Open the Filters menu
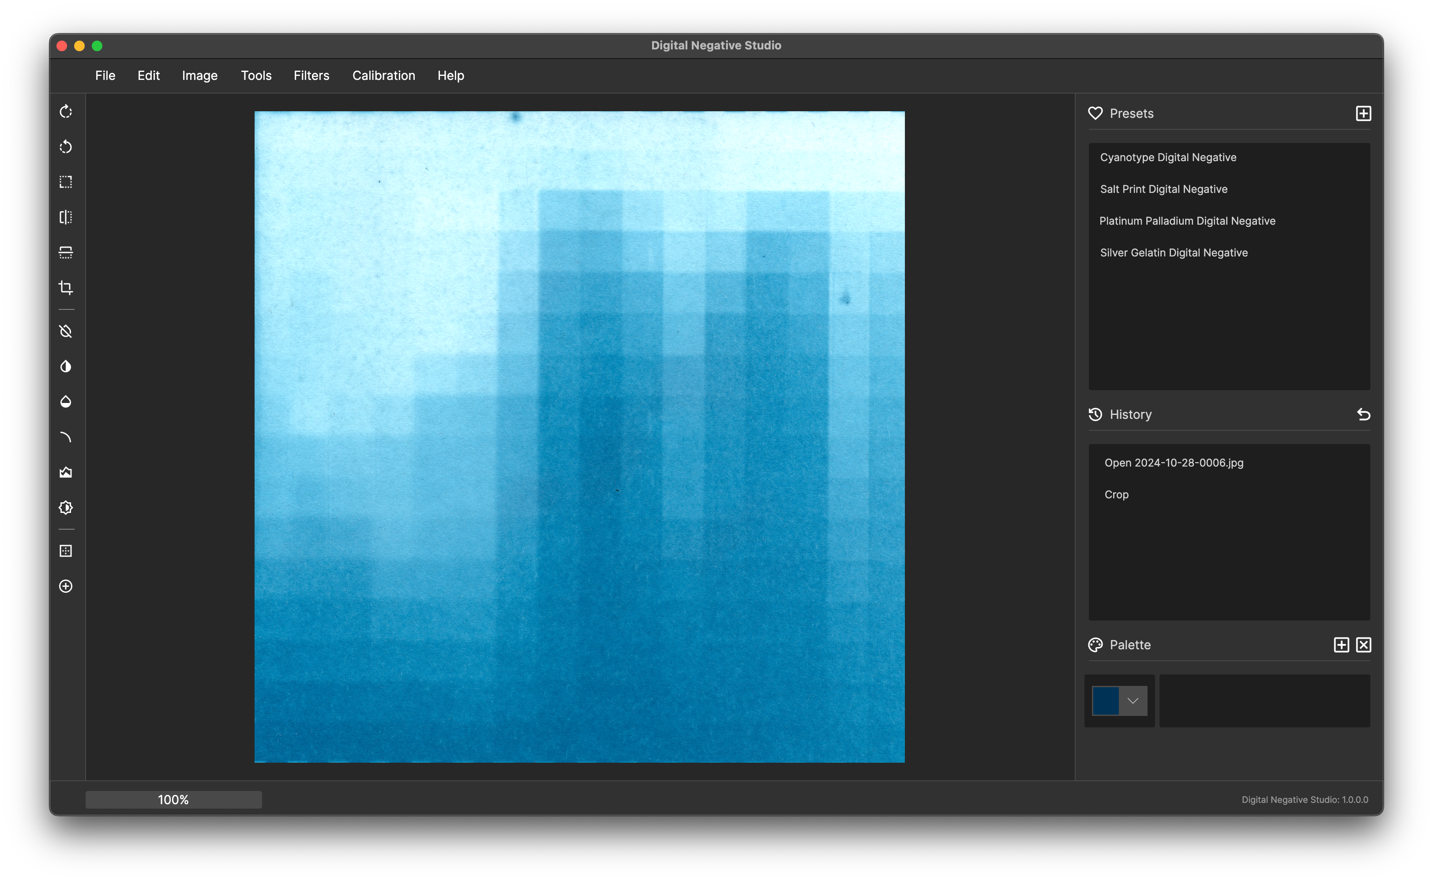This screenshot has height=881, width=1433. point(311,76)
